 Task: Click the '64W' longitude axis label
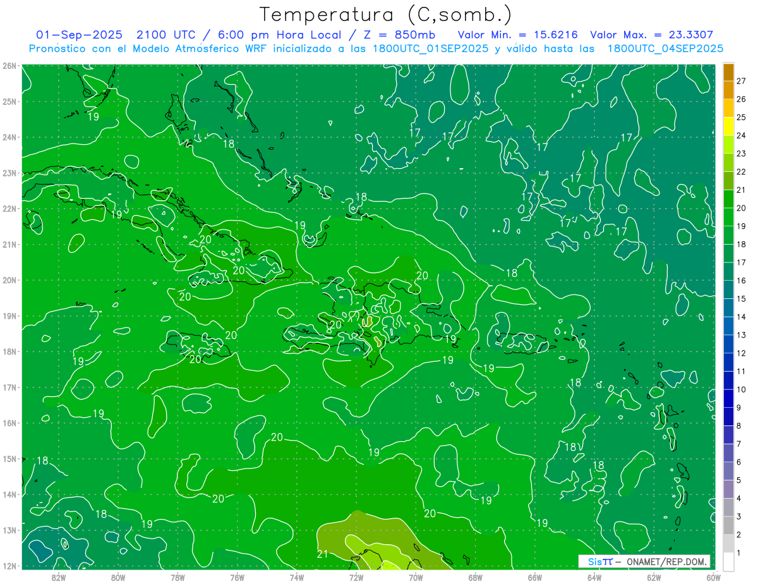594,577
